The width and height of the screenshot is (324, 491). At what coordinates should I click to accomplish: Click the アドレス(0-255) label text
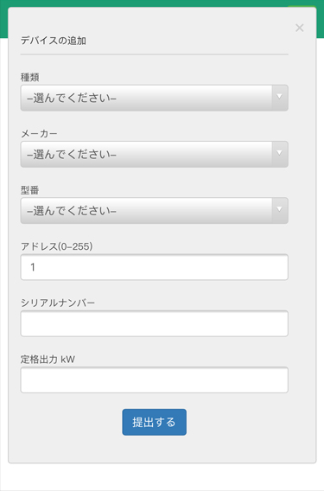(57, 246)
